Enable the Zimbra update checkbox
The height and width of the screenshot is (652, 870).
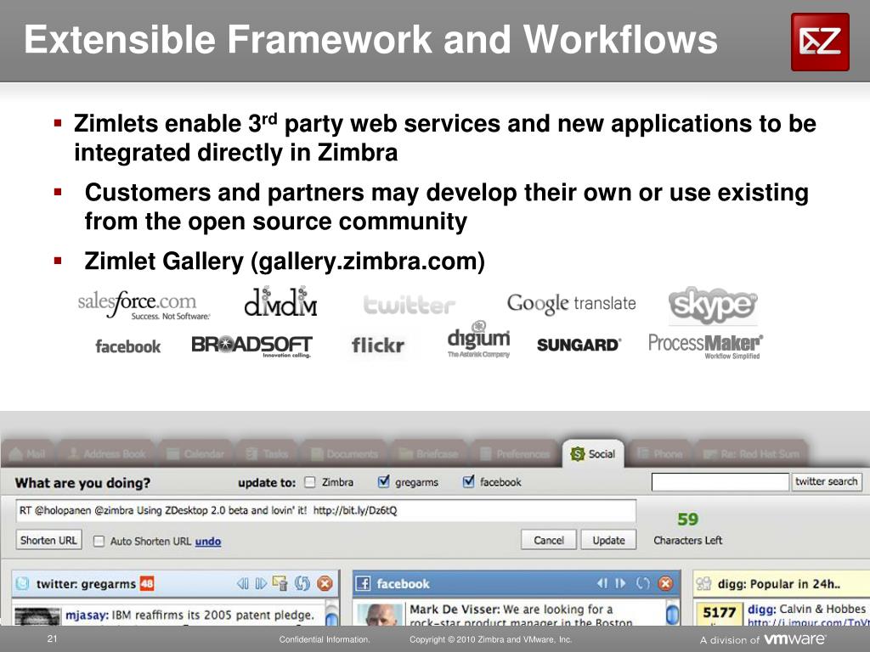point(309,482)
